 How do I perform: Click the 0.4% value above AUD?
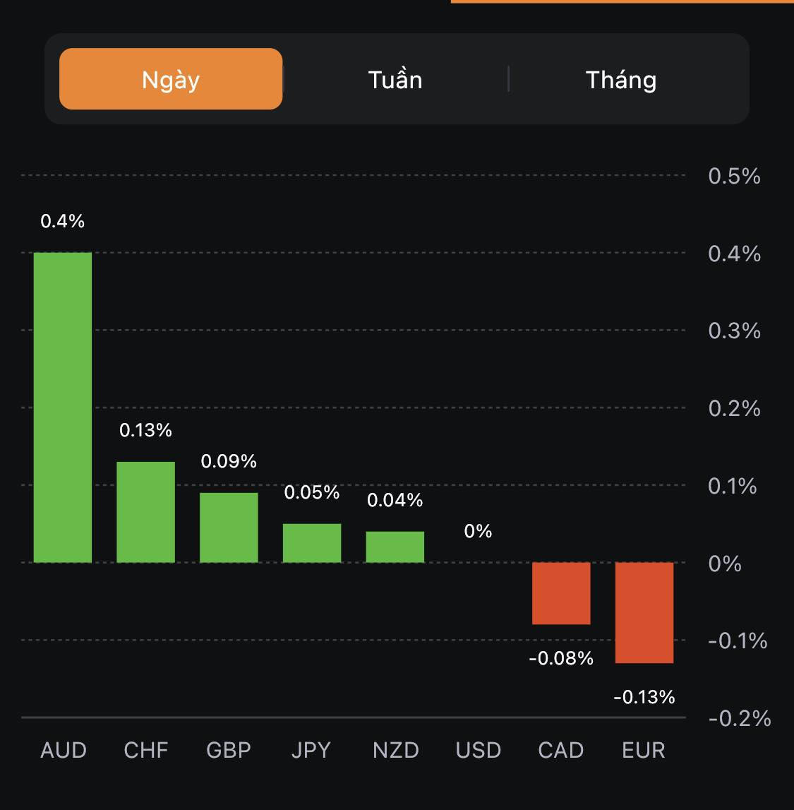tap(63, 221)
